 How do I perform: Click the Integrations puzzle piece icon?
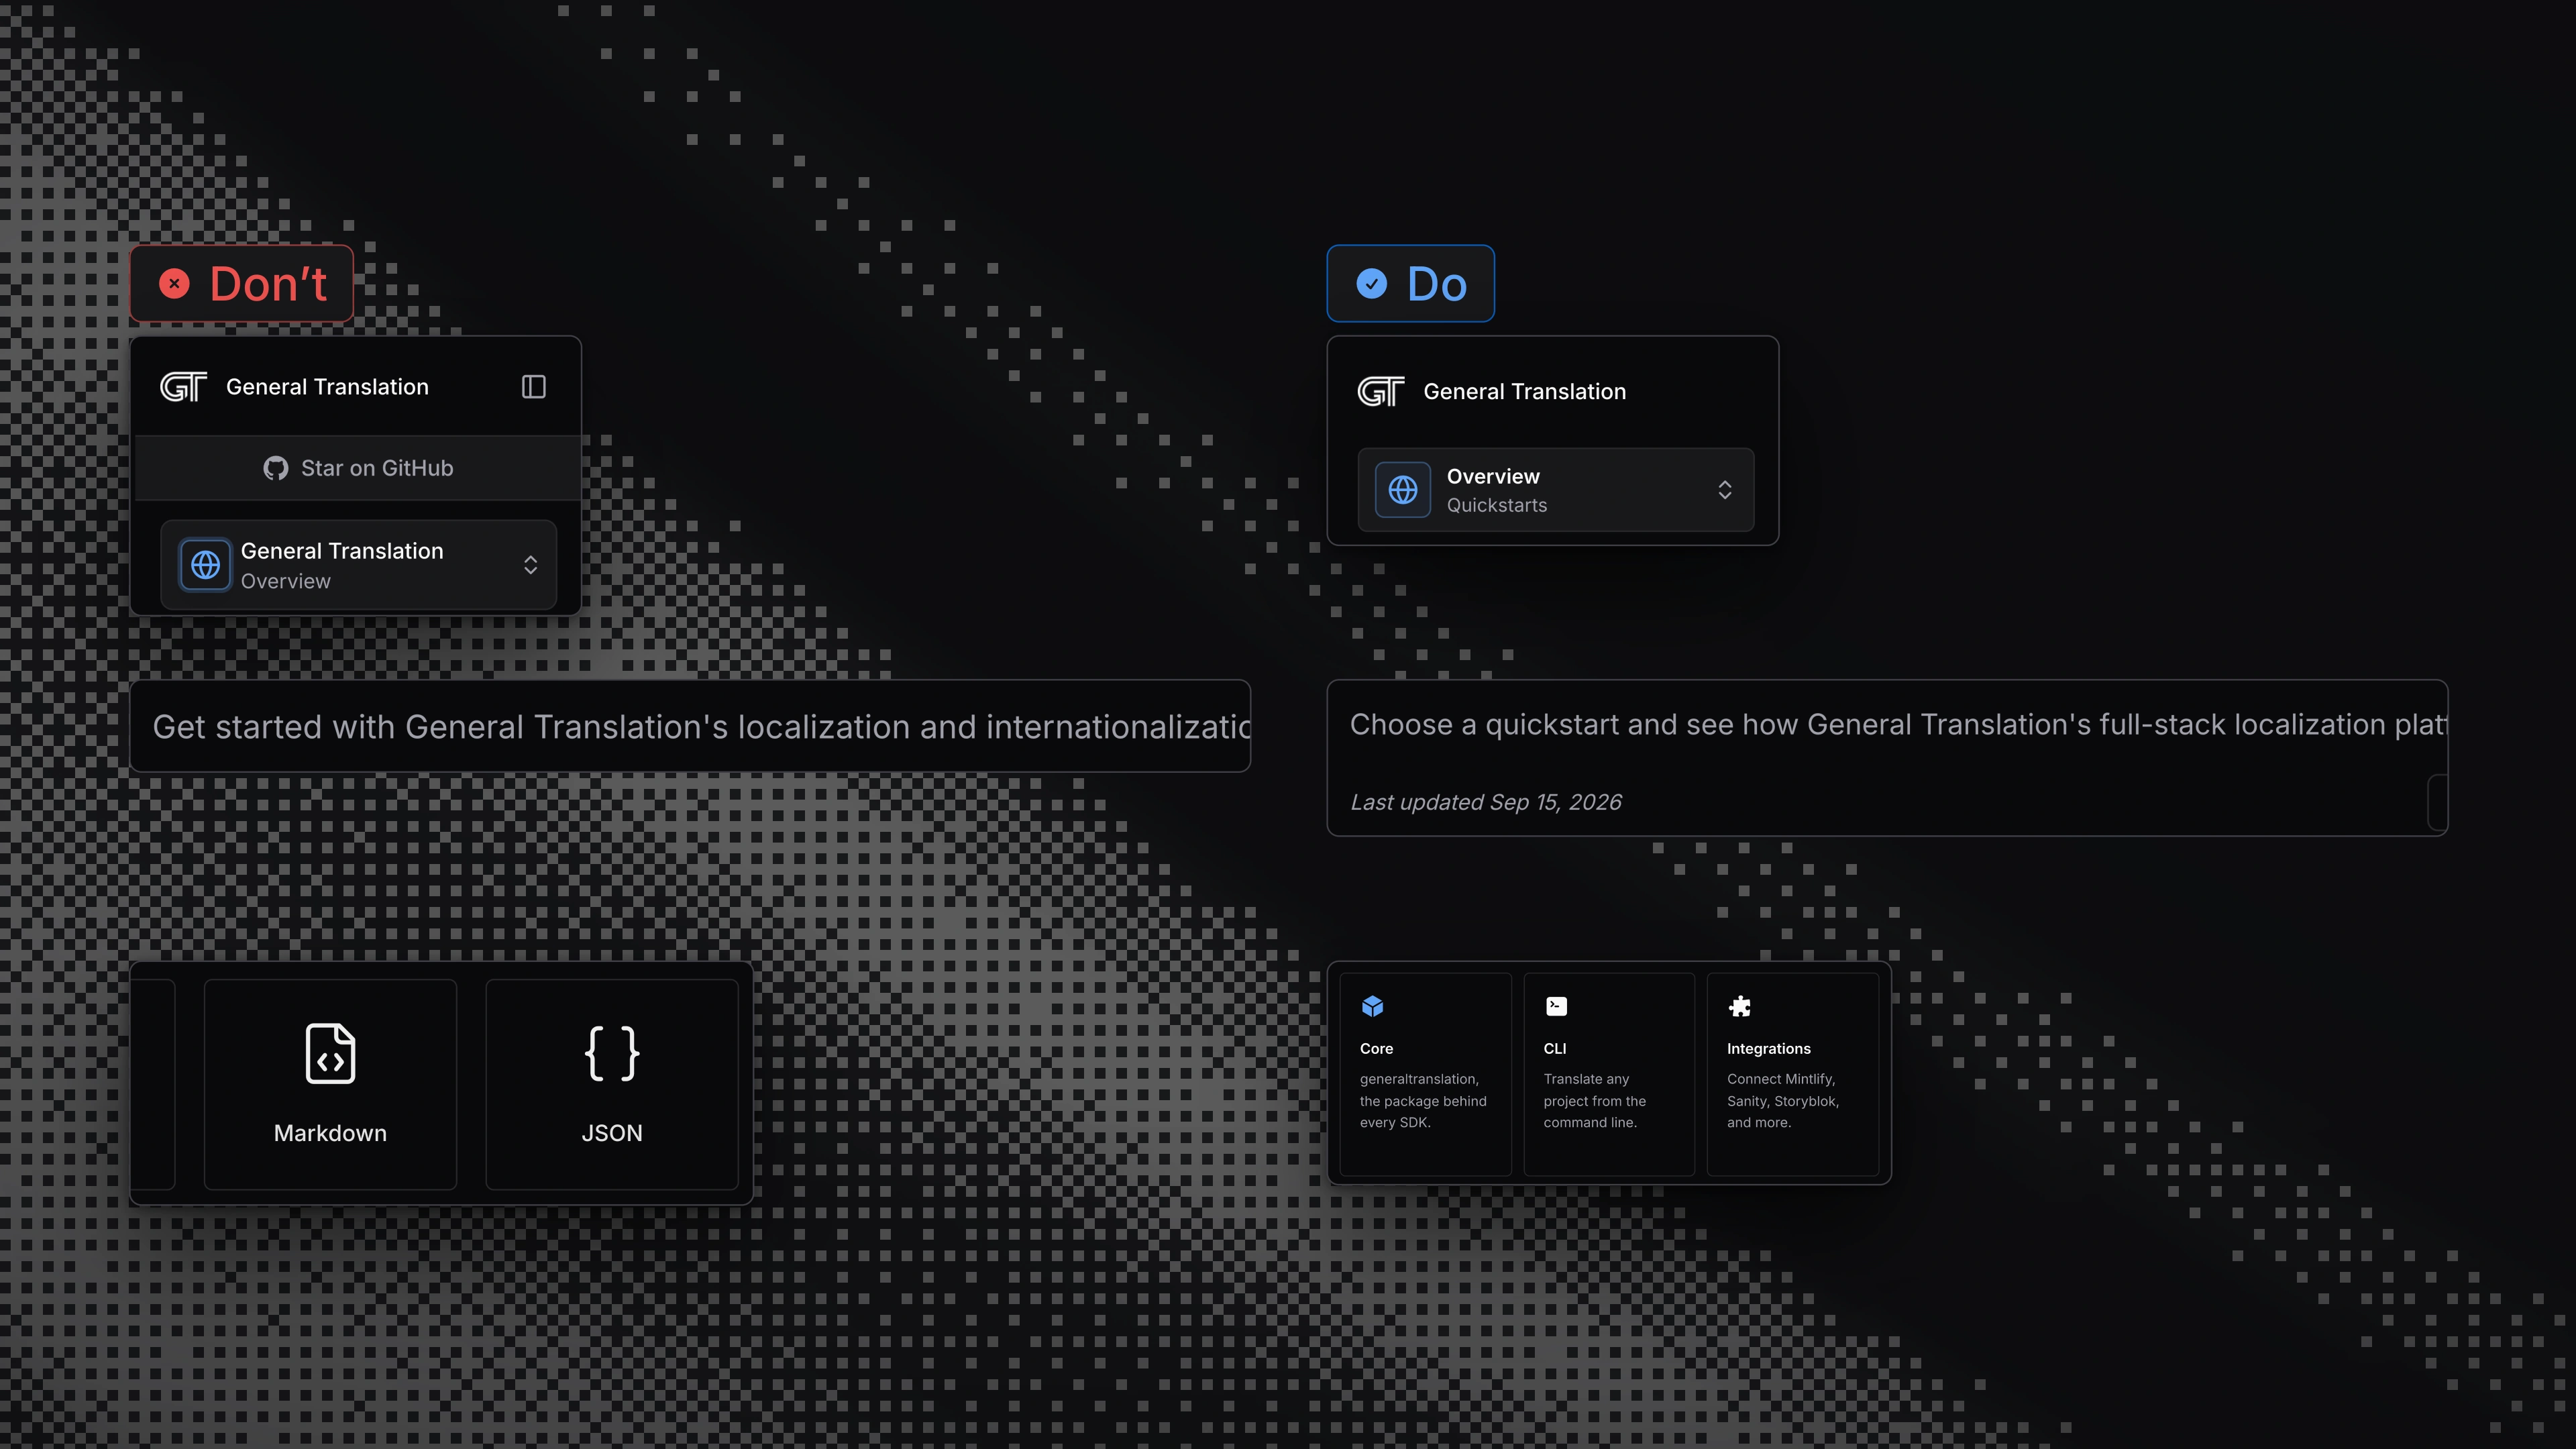click(x=1739, y=1006)
